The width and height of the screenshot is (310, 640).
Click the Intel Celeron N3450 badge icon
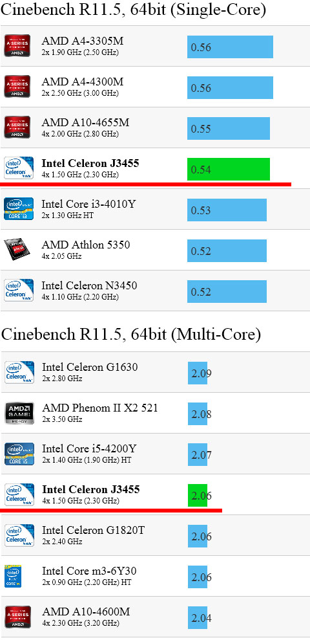coord(19,290)
